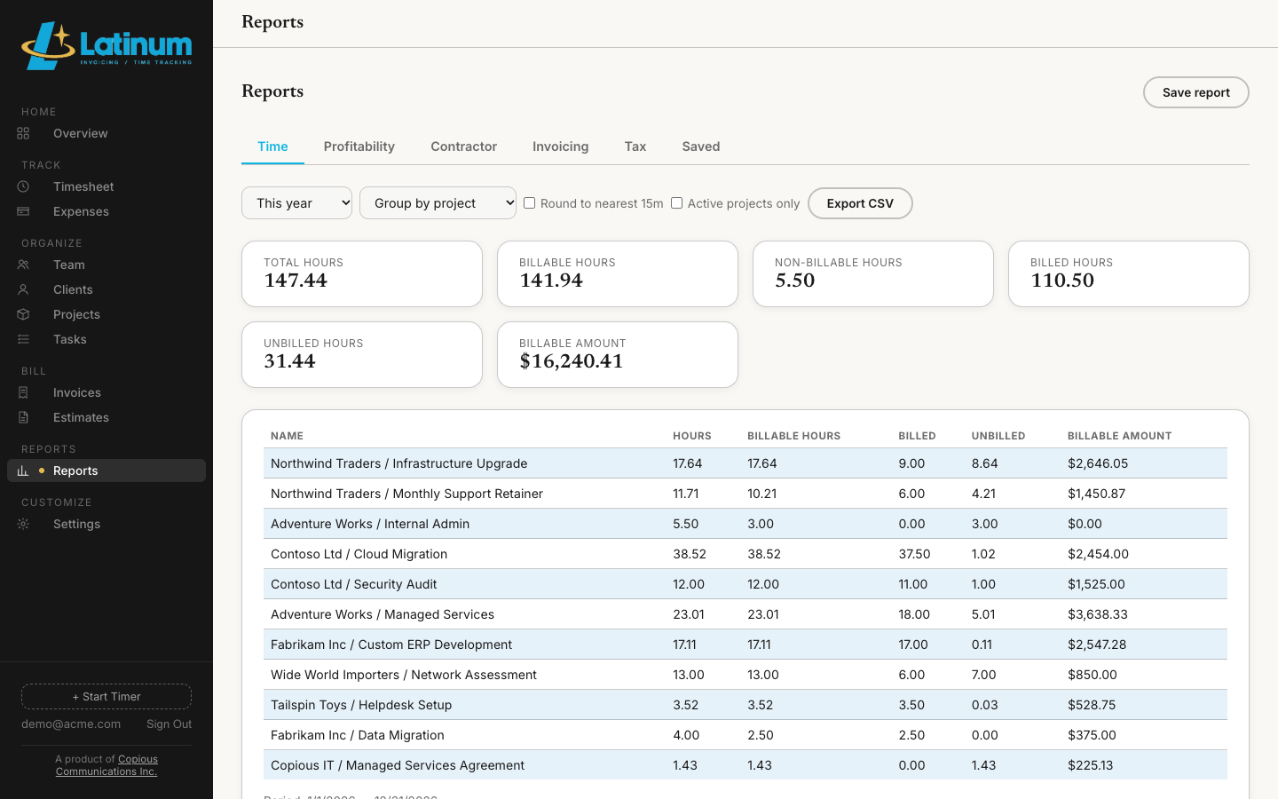Open Overview in the sidebar
The image size is (1278, 799).
[x=106, y=133]
